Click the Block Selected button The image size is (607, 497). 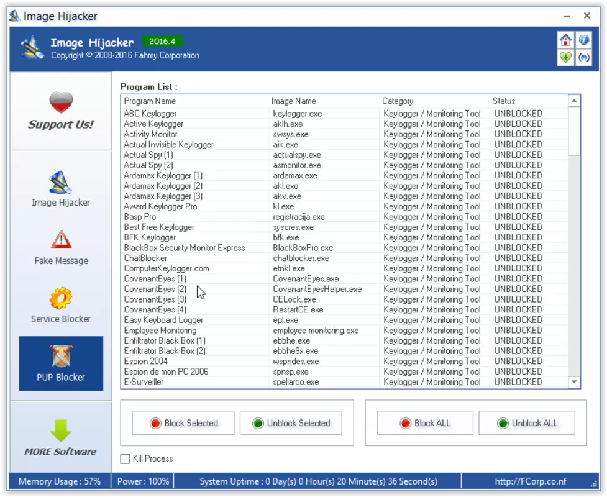pyautogui.click(x=183, y=423)
